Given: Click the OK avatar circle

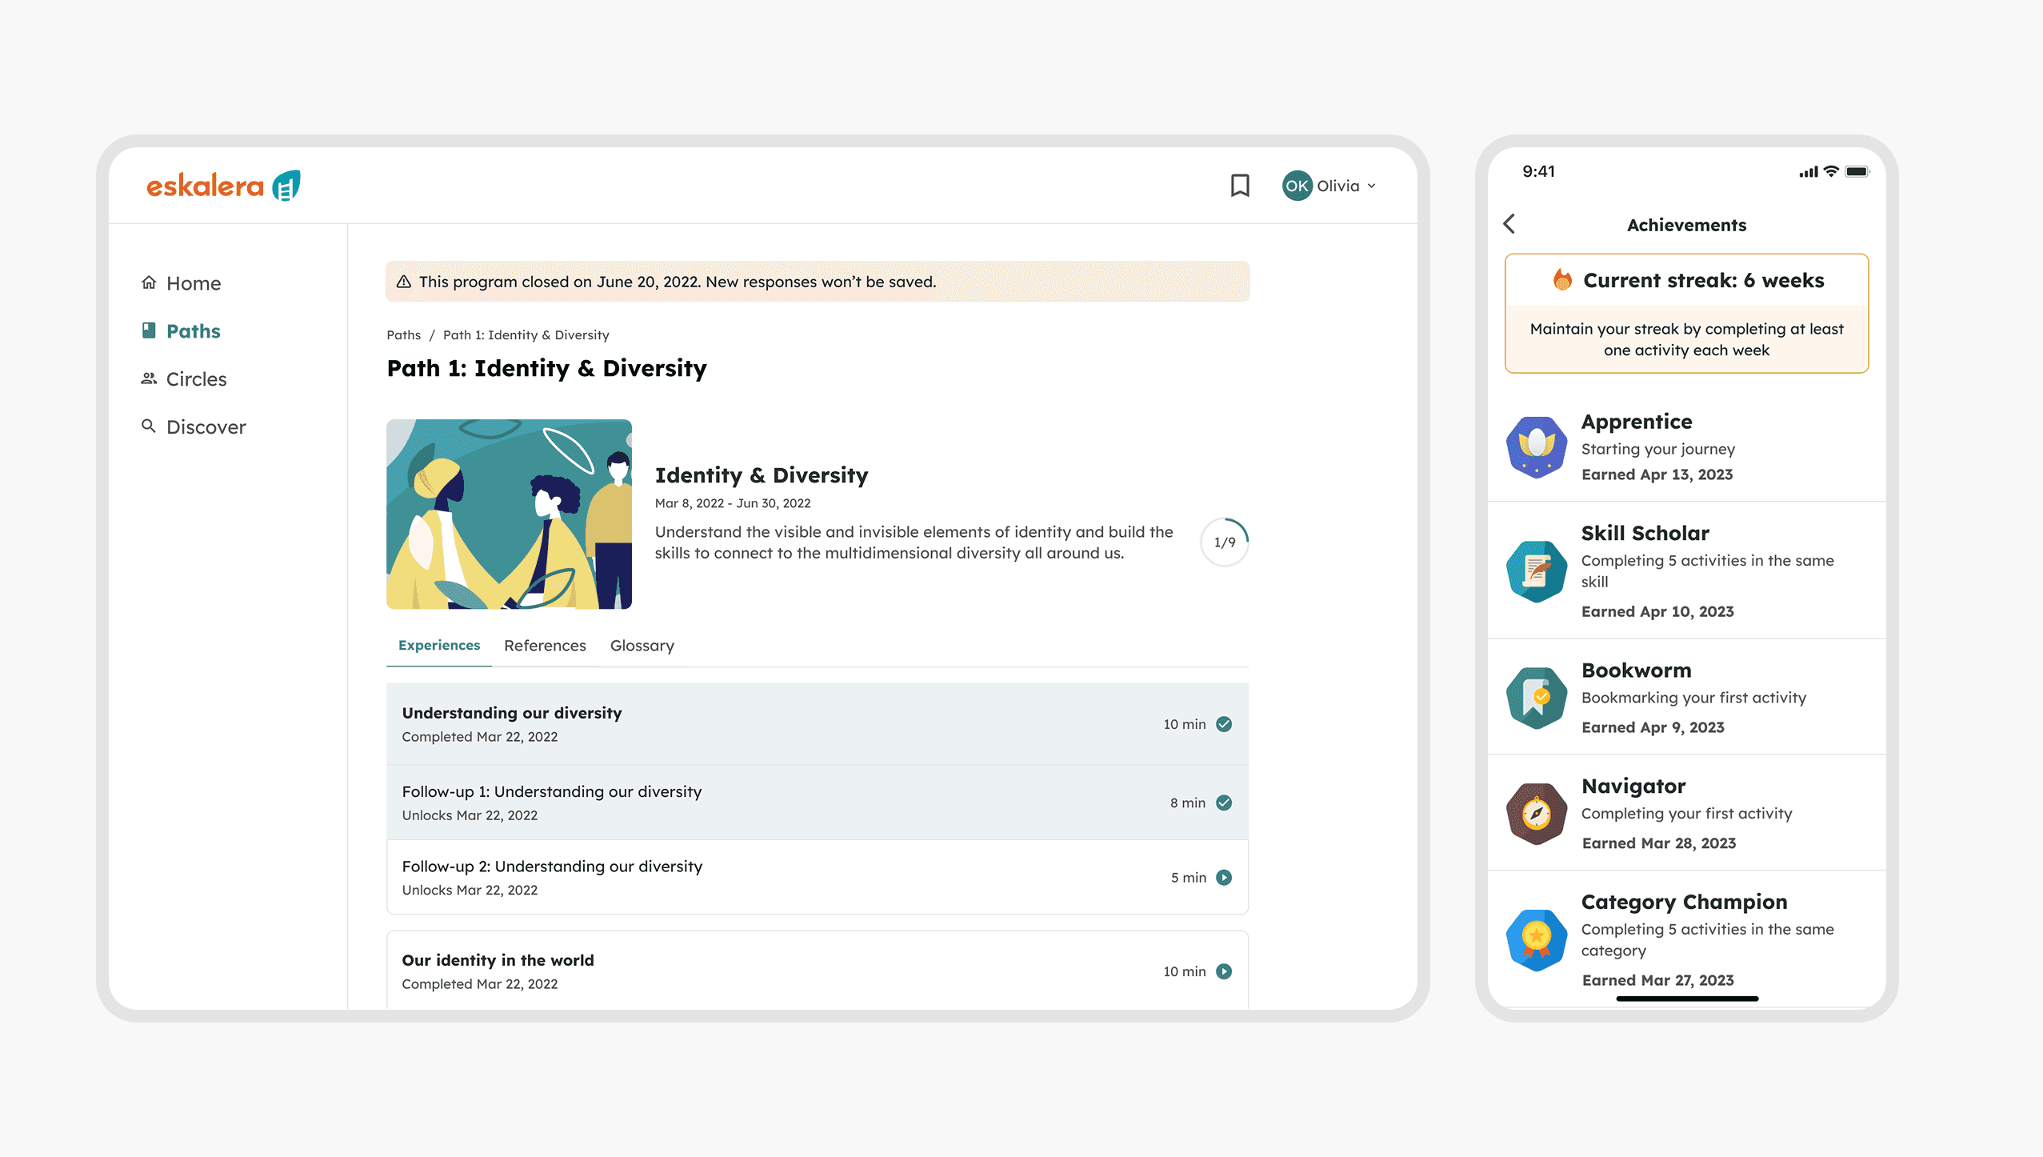Looking at the screenshot, I should (1296, 186).
